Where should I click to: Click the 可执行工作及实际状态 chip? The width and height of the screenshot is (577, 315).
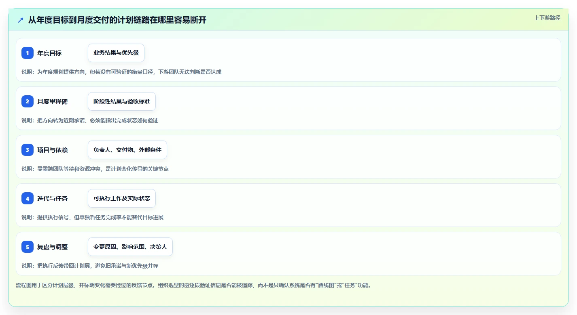click(122, 198)
